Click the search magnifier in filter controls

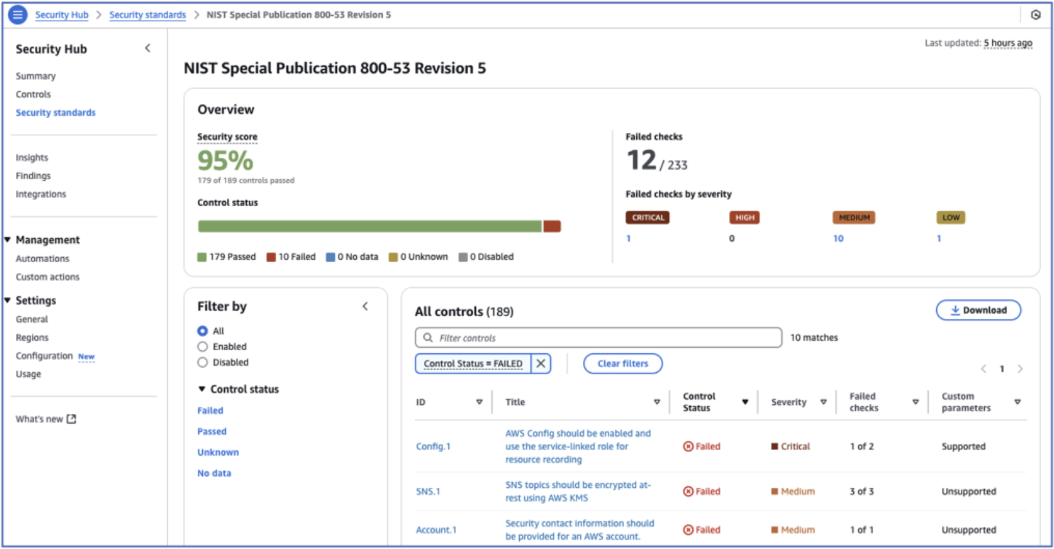coord(427,337)
